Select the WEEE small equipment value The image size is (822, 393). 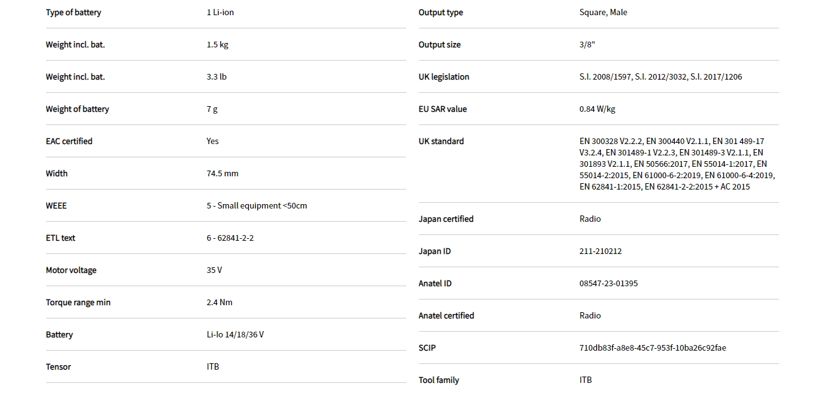coord(257,205)
